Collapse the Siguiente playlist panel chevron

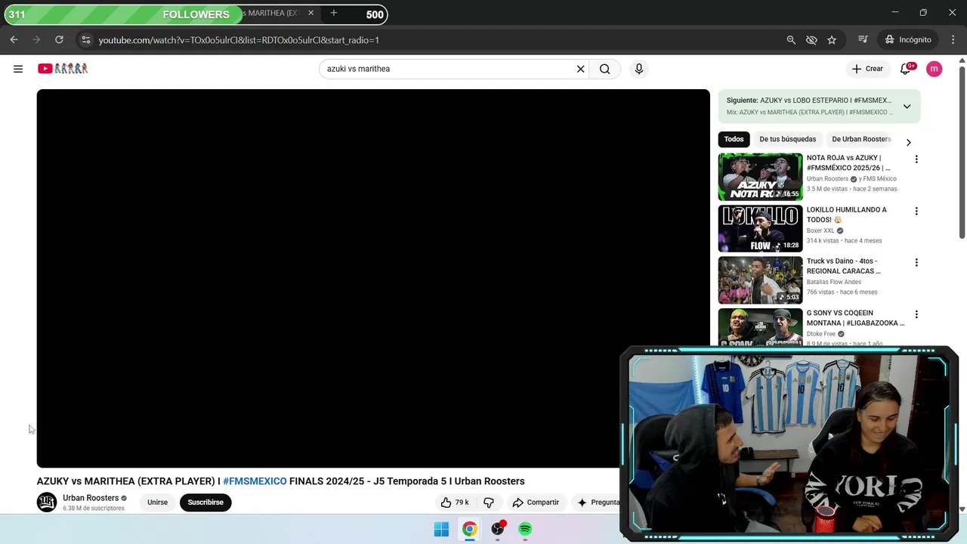click(x=907, y=106)
